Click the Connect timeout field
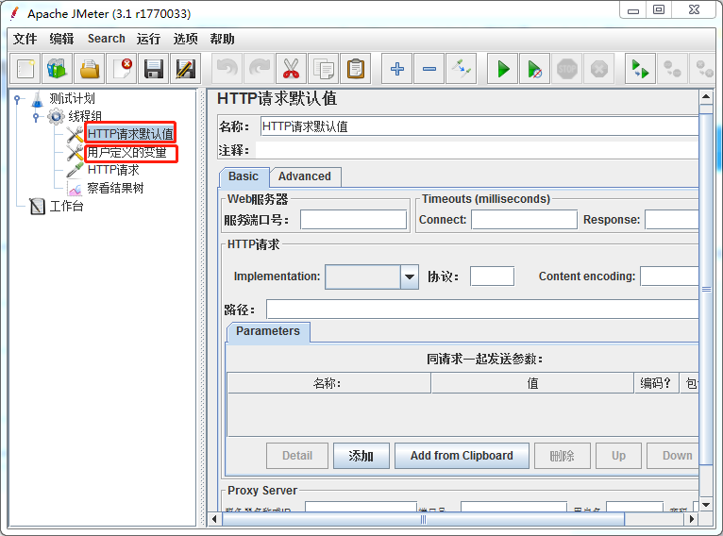 pos(524,220)
